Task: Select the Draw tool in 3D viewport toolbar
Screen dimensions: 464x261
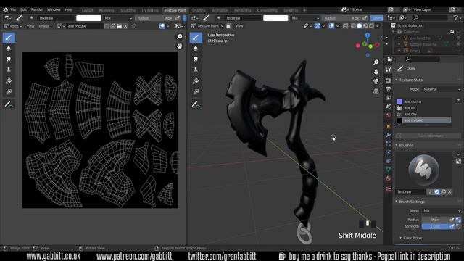Action: coord(196,38)
